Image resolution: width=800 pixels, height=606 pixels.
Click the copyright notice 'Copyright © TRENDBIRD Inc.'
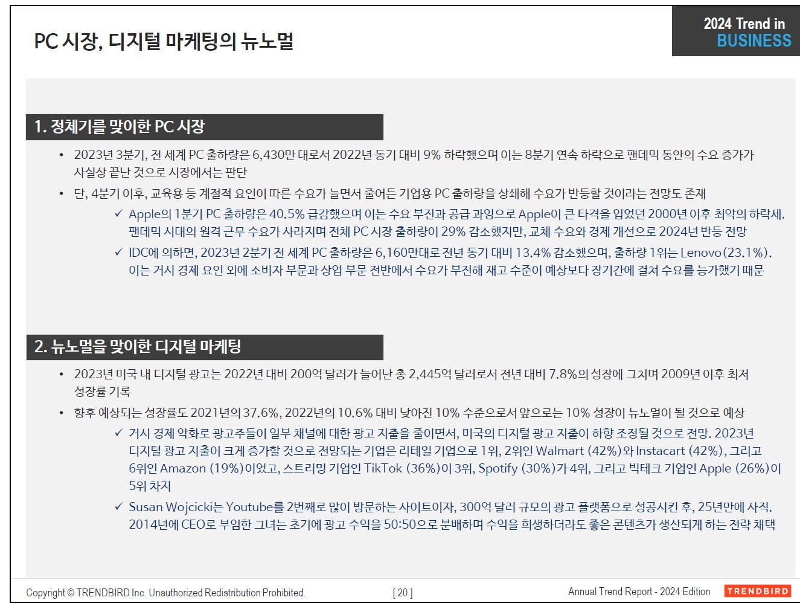pos(165,593)
